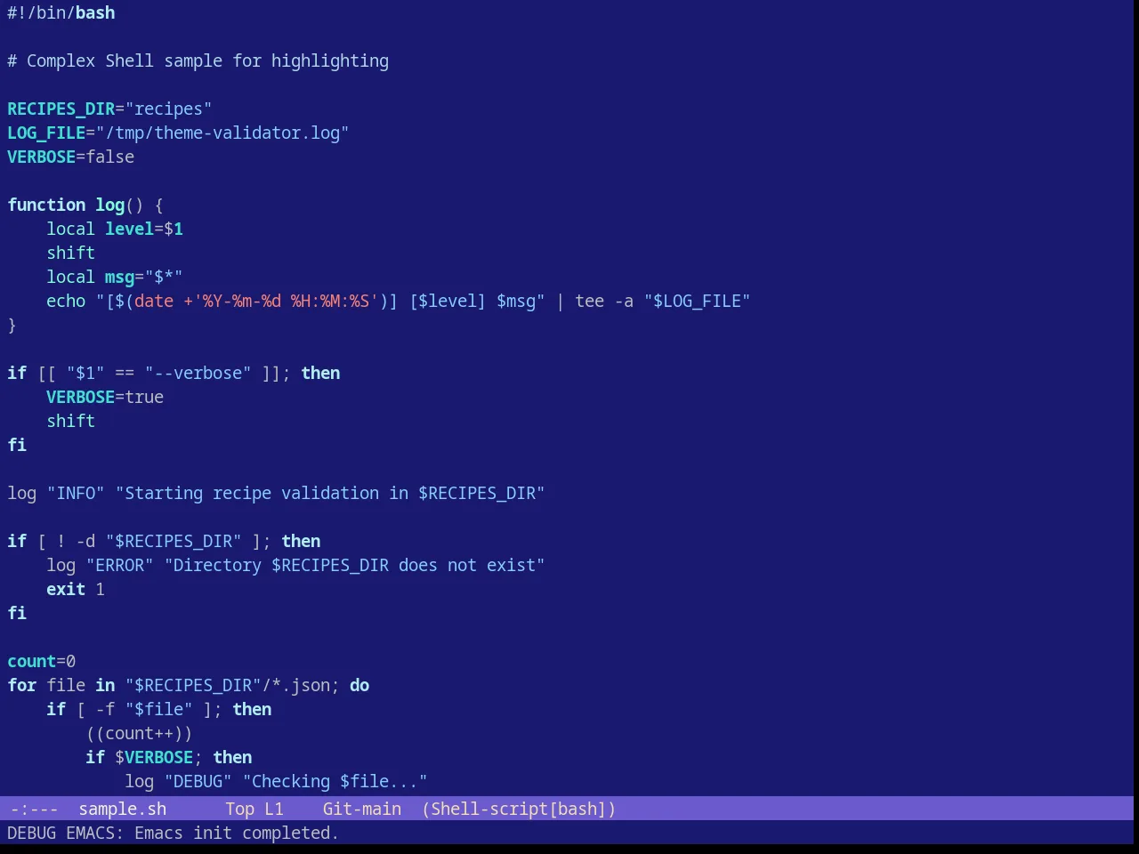Click the -:--- buffer status flags

click(x=34, y=809)
